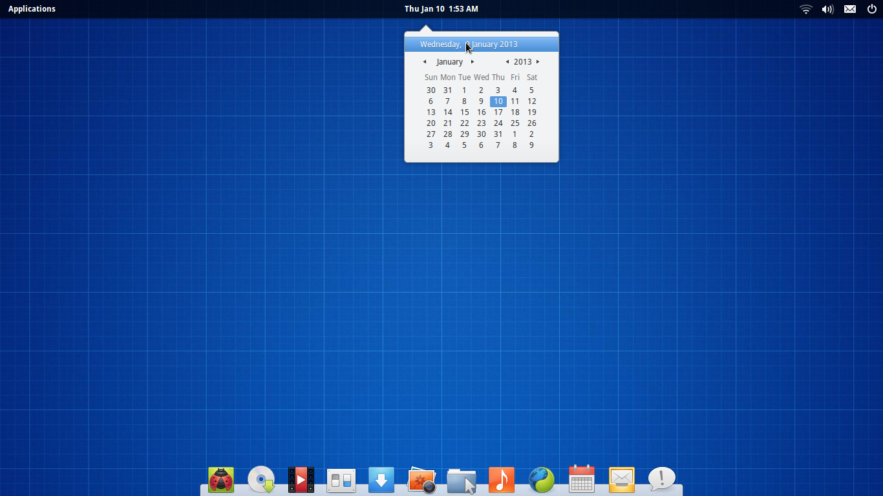The image size is (883, 496).
Task: Advance past January with the right arrow
Action: (x=473, y=61)
